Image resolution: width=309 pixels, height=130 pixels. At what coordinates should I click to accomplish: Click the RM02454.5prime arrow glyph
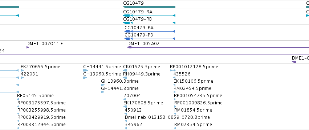coord(175,92)
